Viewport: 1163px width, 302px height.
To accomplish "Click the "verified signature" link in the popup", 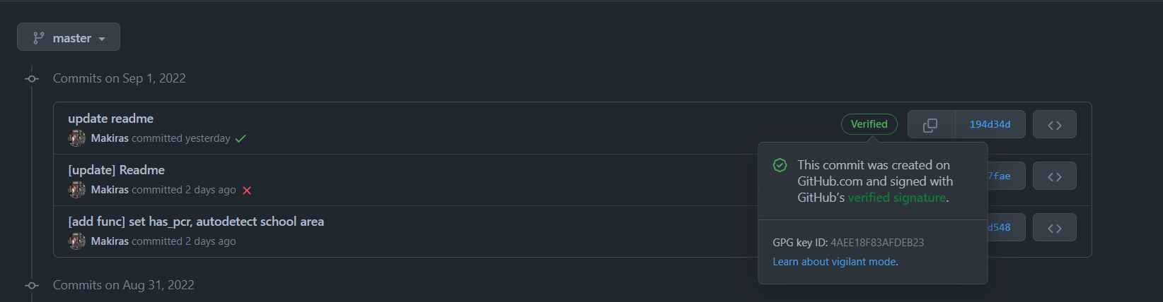I will (x=896, y=198).
